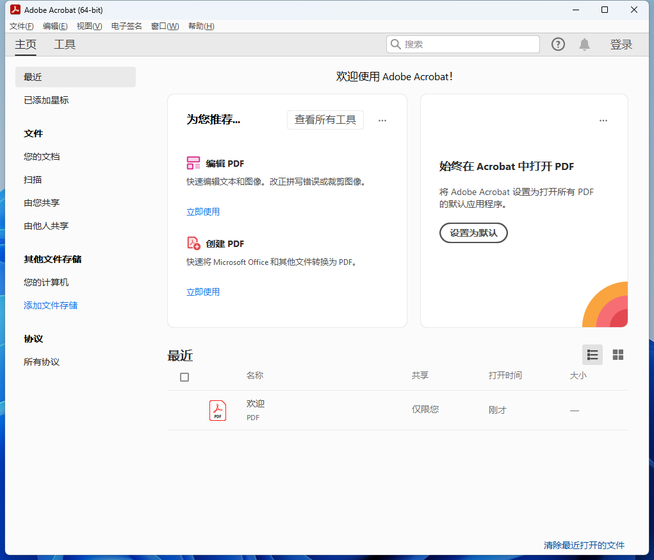The image size is (654, 560).
Task: Select the 欢迎 file name in recent list
Action: [256, 404]
